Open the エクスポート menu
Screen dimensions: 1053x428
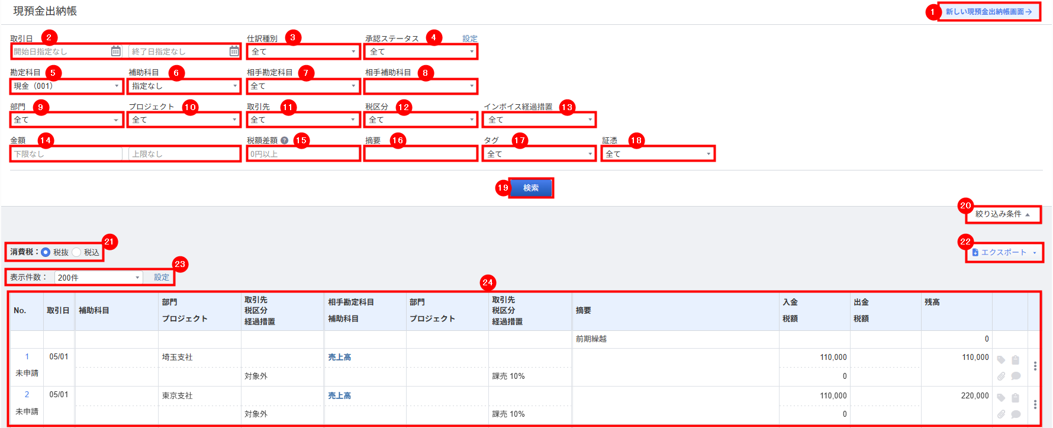pyautogui.click(x=1004, y=253)
